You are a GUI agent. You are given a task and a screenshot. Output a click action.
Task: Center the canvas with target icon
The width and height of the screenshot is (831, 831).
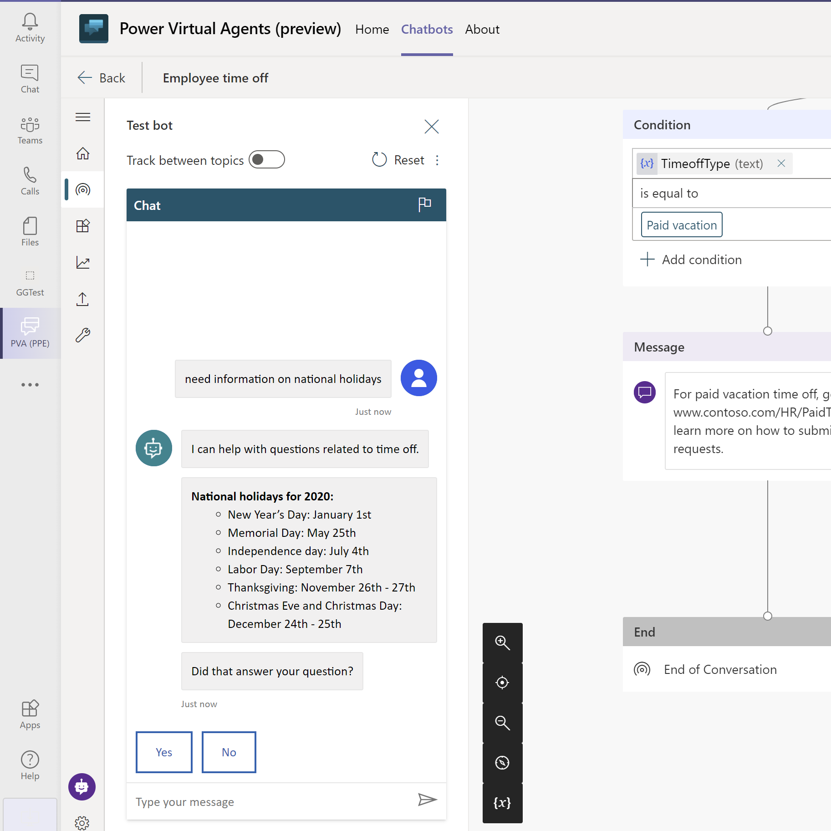pyautogui.click(x=503, y=683)
